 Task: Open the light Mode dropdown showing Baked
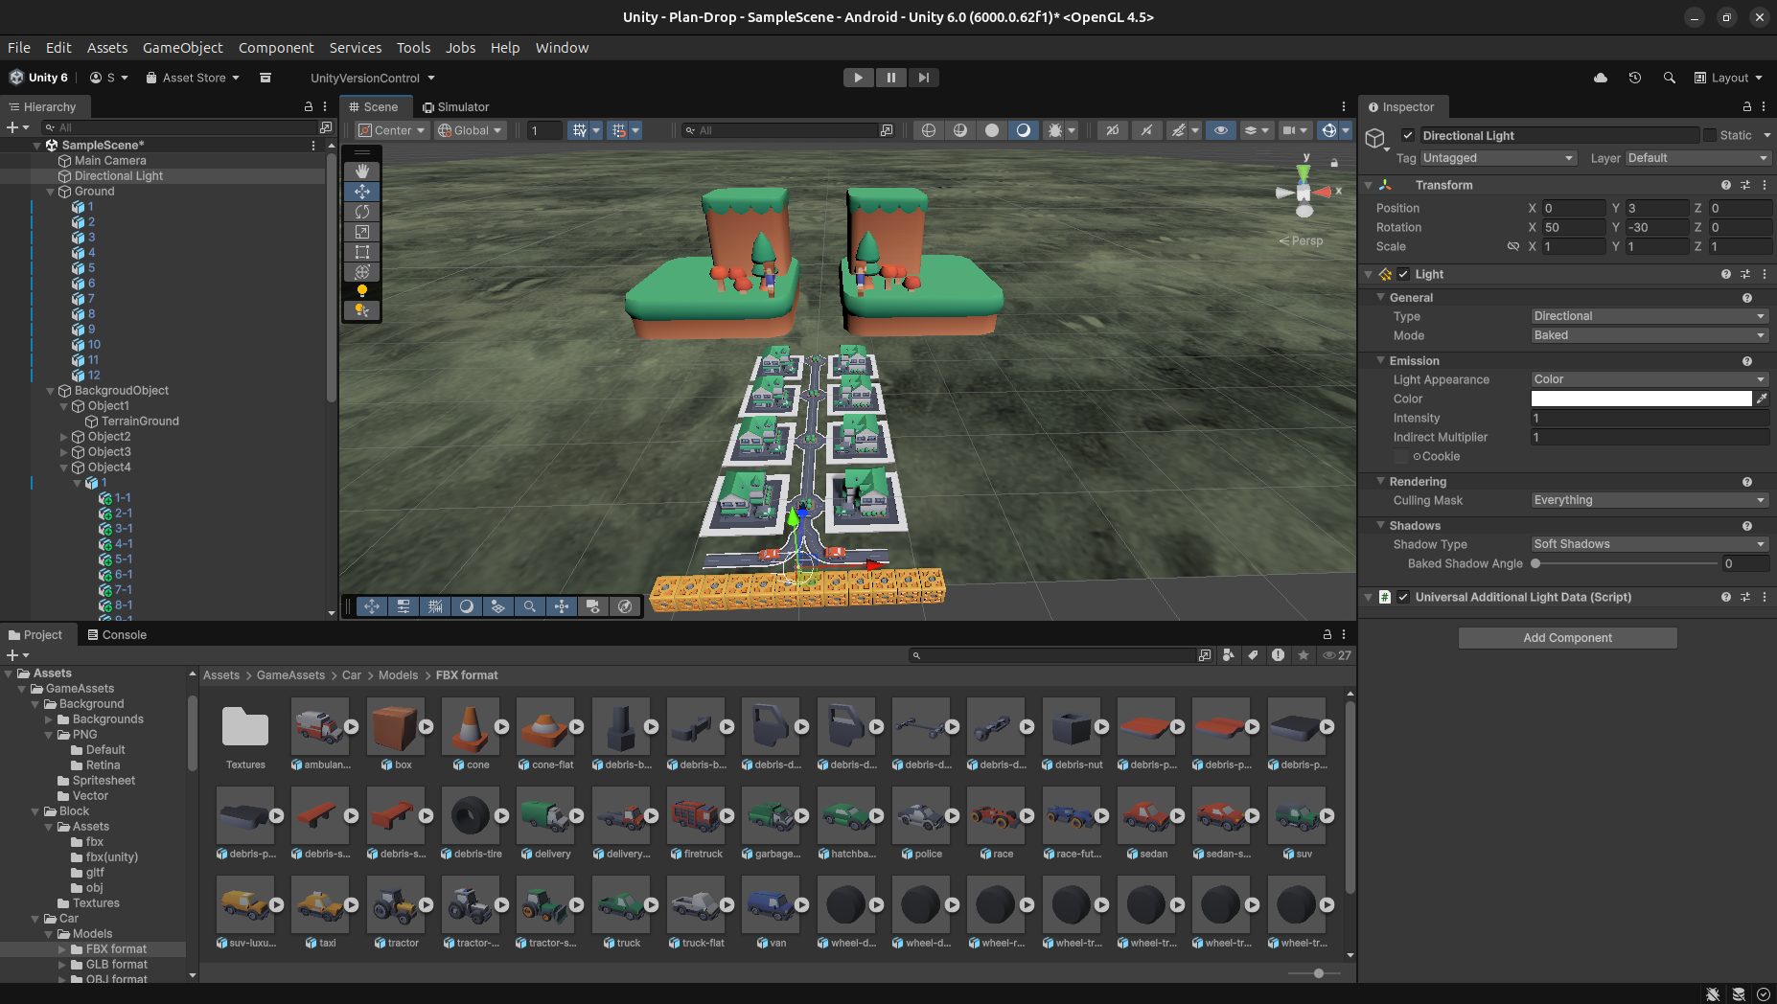tap(1649, 335)
